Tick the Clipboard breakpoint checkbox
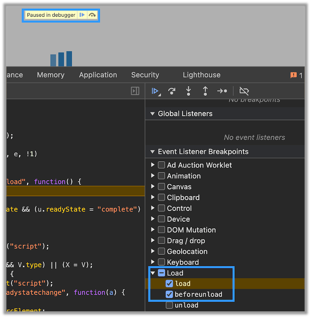 pos(161,197)
